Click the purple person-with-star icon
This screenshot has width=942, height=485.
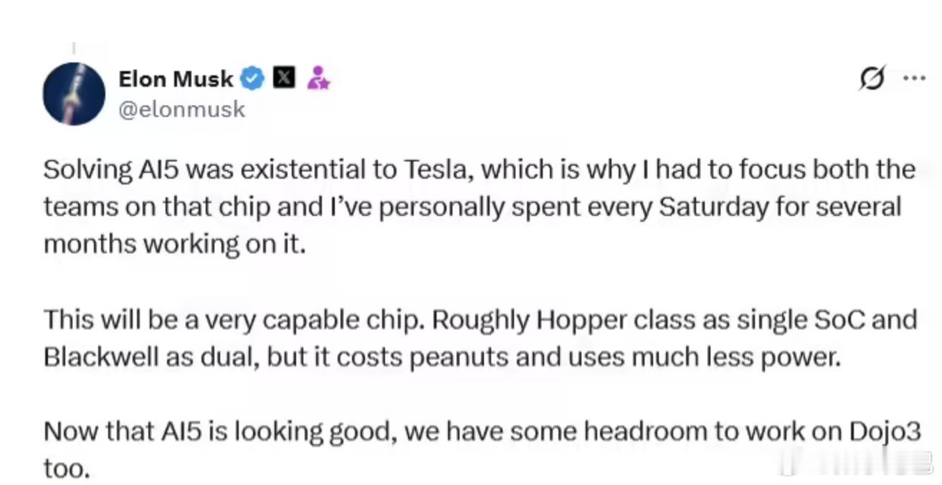pos(318,78)
